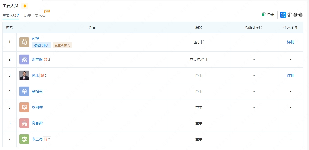Open 毕向辉 avatar tile
Viewport: 309px width, 150px height.
tap(24, 107)
